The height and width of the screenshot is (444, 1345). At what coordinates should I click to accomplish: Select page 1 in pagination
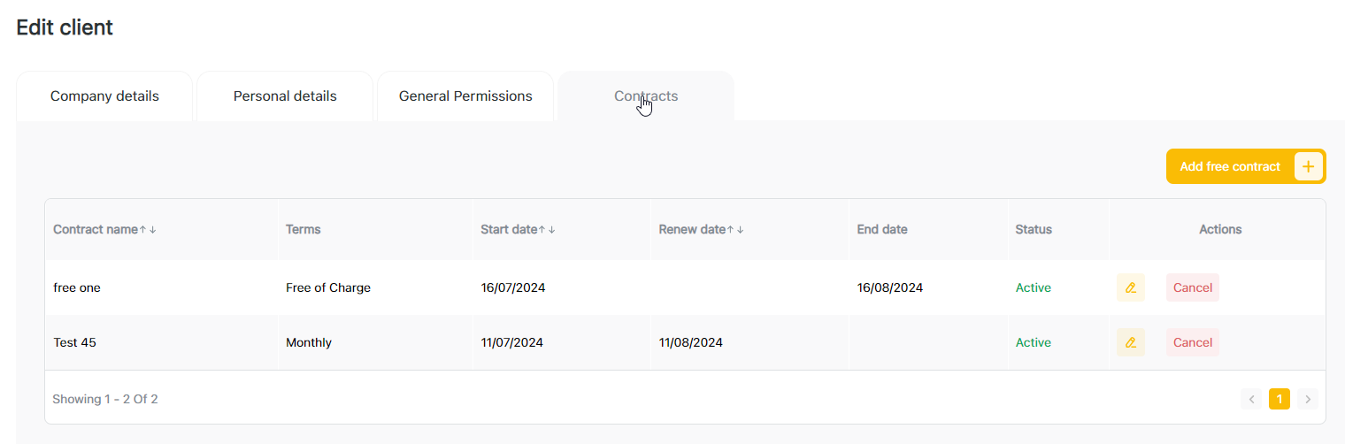(1279, 399)
